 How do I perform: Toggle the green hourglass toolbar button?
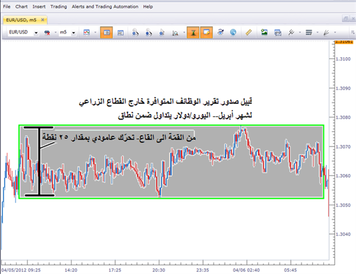click(193, 33)
